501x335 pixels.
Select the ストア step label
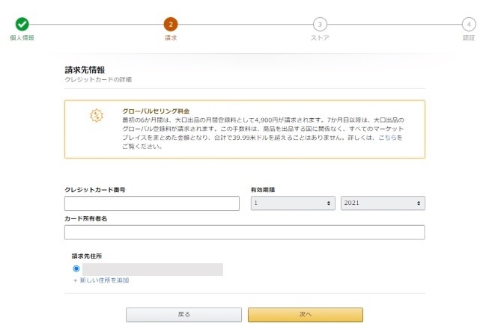320,37
